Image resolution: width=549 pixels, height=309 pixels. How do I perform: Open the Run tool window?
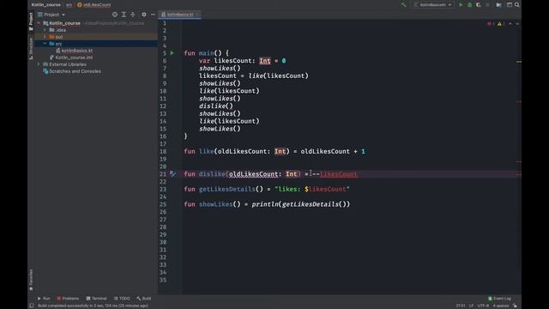pos(44,299)
